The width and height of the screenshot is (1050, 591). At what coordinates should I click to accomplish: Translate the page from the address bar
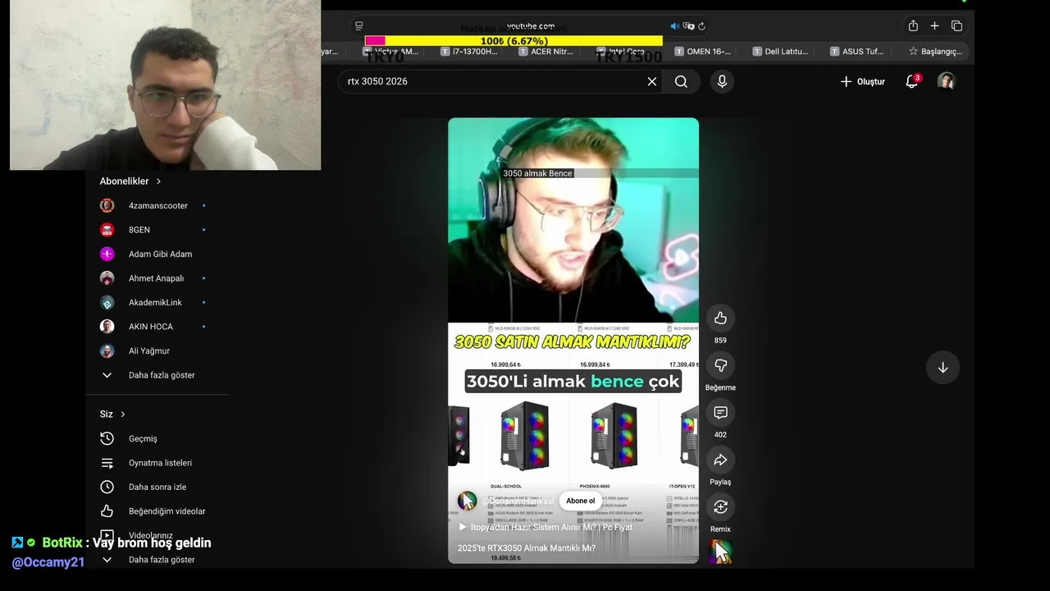click(688, 26)
